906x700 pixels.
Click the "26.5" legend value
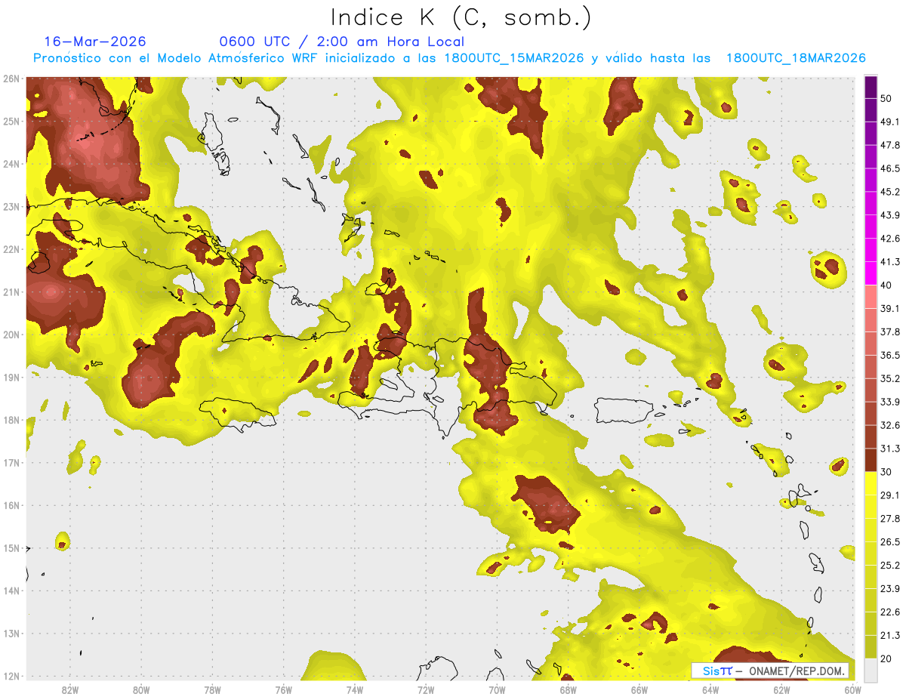pyautogui.click(x=890, y=542)
